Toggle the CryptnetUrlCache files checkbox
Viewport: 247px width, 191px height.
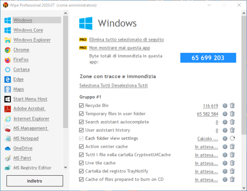click(81, 155)
